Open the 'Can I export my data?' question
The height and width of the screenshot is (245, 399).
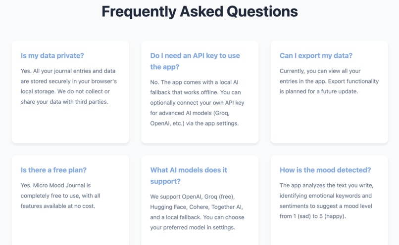[x=316, y=56]
